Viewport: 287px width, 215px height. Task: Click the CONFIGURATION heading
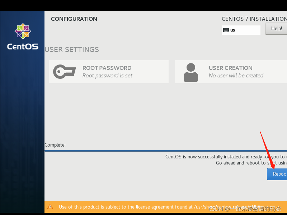tap(74, 19)
